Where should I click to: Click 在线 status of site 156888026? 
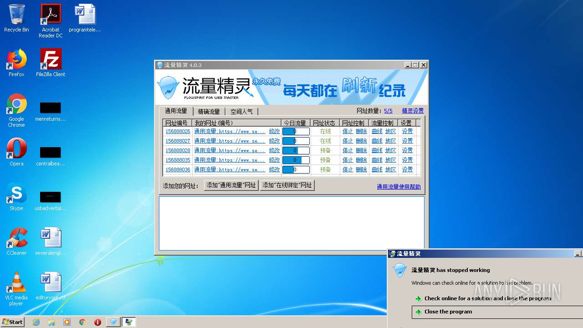(325, 131)
